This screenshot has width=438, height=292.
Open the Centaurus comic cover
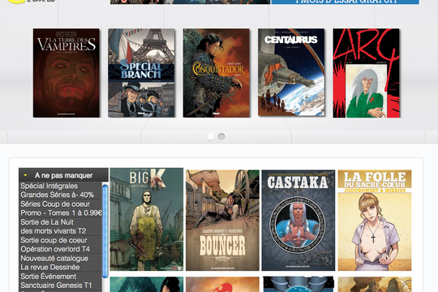tap(291, 72)
